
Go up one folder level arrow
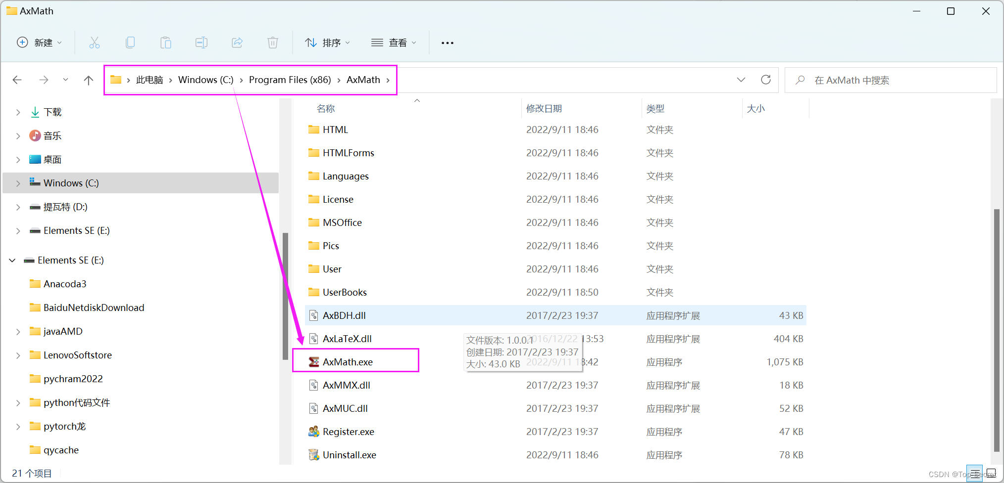pos(89,80)
